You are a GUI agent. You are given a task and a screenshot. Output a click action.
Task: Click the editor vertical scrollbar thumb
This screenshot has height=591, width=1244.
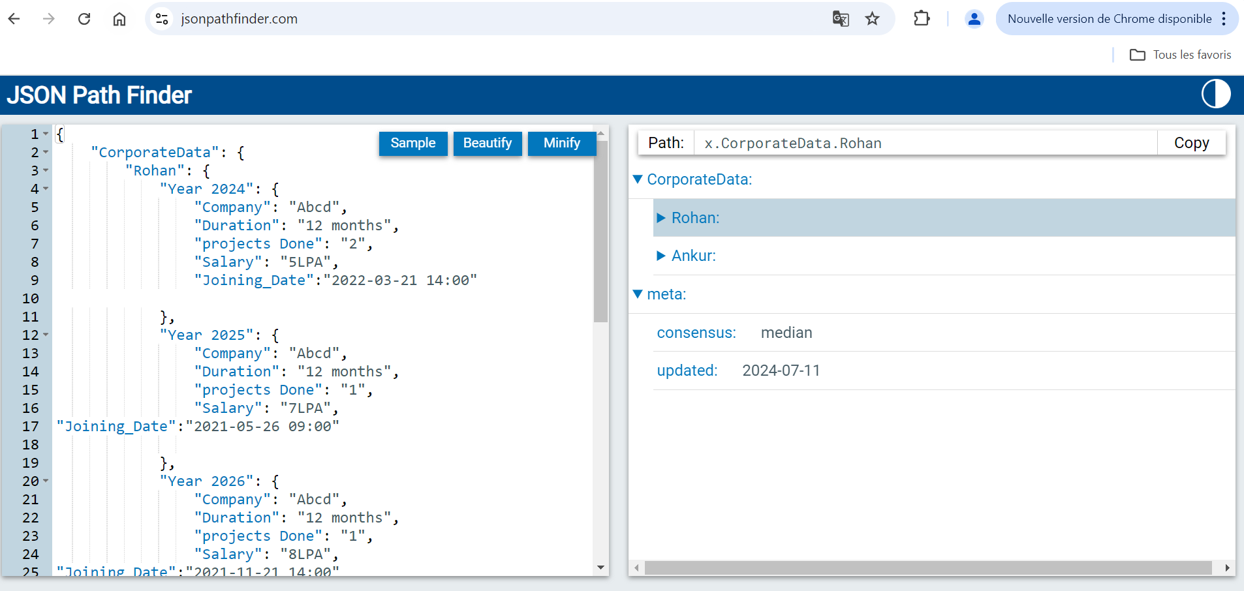[x=600, y=231]
